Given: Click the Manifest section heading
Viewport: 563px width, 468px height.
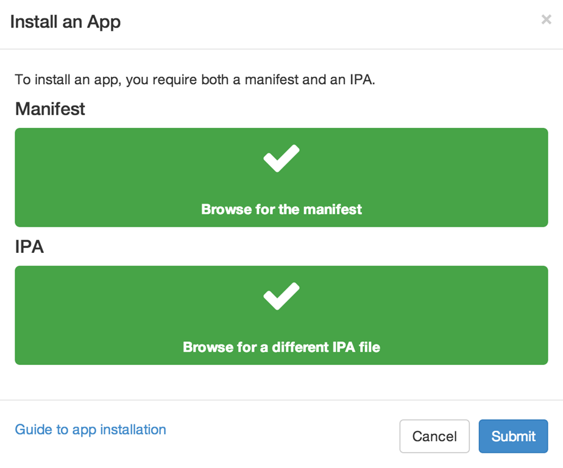Looking at the screenshot, I should tap(50, 109).
